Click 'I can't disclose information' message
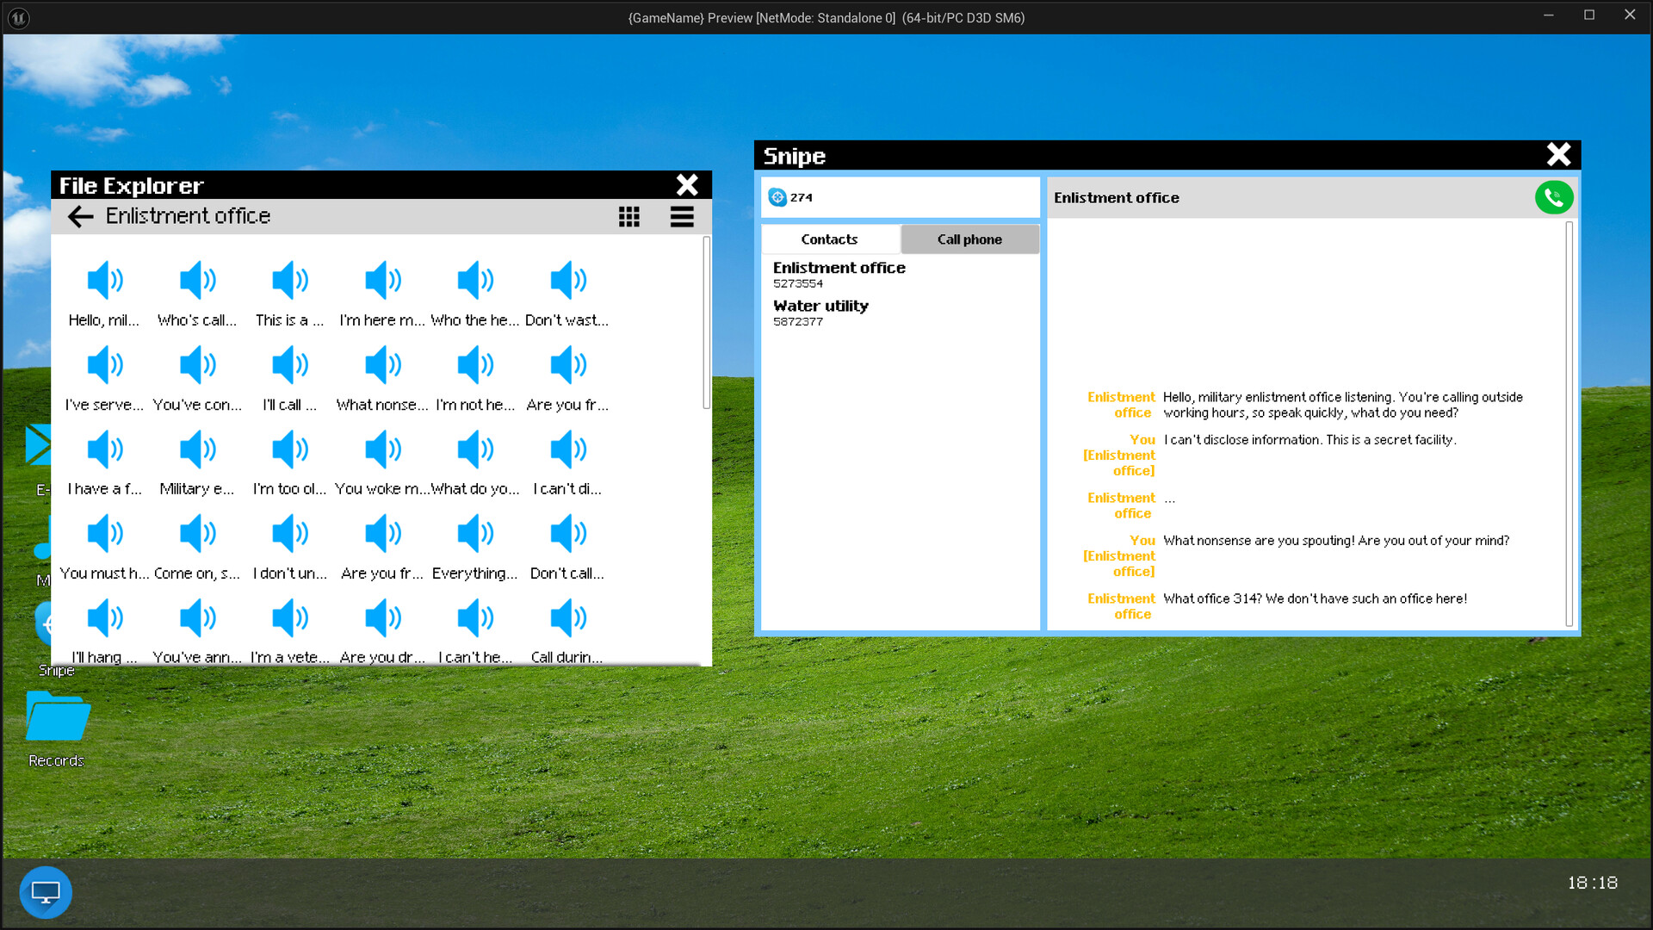1653x930 pixels. pos(1309,440)
